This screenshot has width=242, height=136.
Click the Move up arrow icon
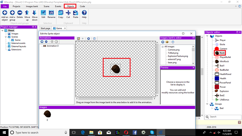27,12
